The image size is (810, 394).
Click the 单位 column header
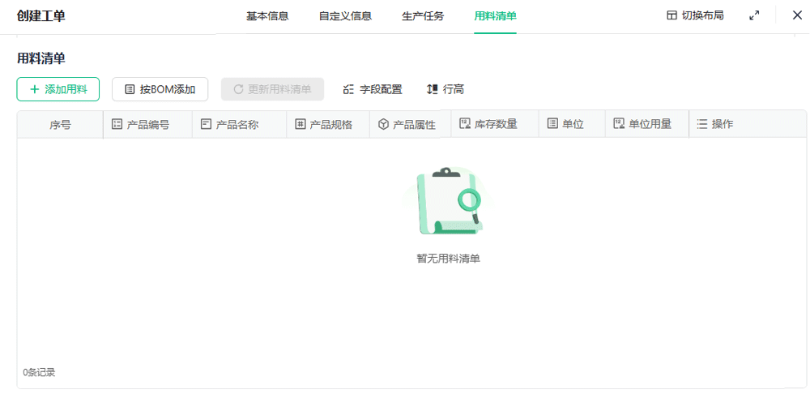pyautogui.click(x=572, y=123)
